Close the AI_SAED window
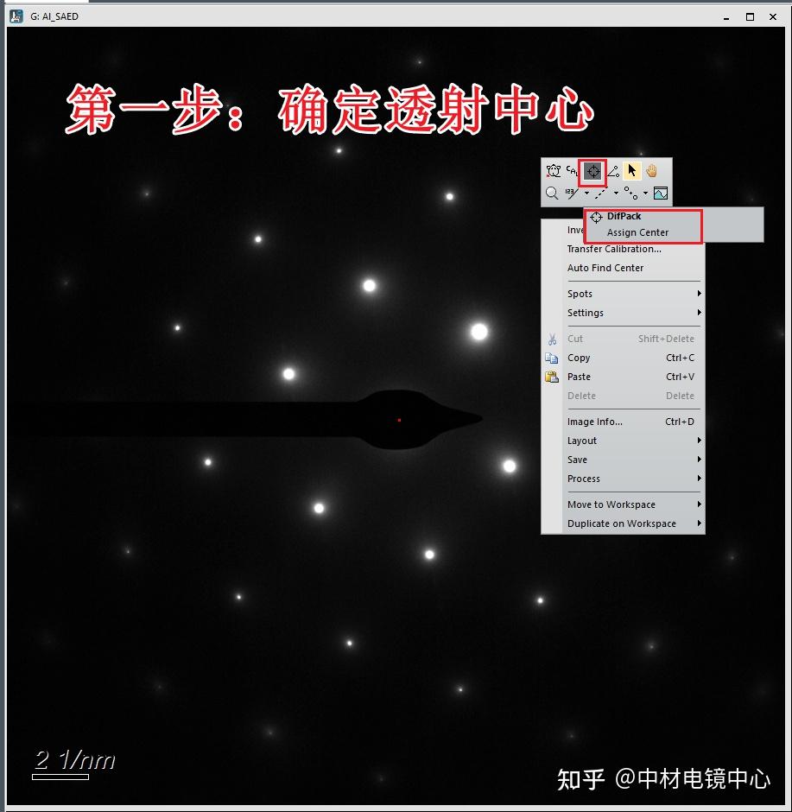Screen dimensions: 792x812 pos(773,16)
